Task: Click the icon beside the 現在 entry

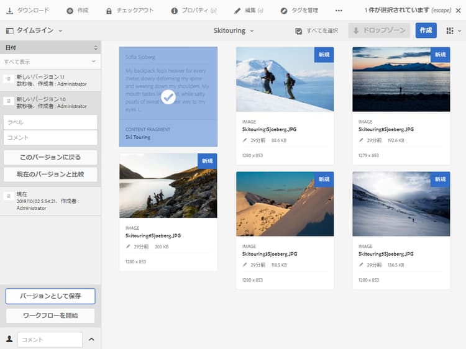Action: [x=9, y=196]
